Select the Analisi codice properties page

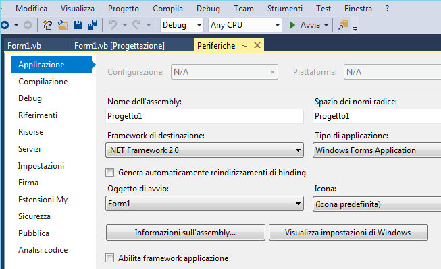(43, 250)
